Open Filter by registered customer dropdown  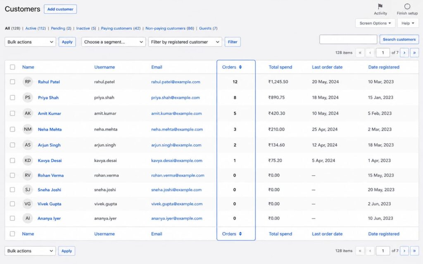(x=185, y=42)
